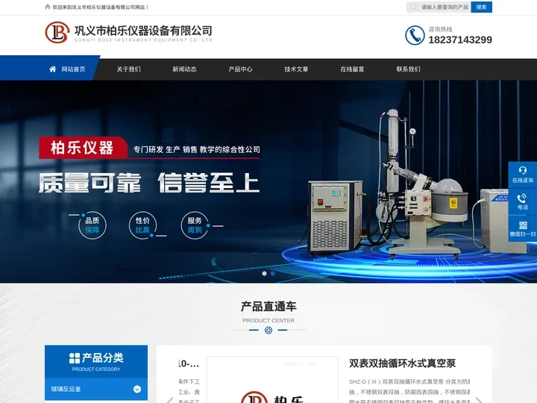Open the 技术文章 menu item
The width and height of the screenshot is (537, 403).
click(x=296, y=69)
